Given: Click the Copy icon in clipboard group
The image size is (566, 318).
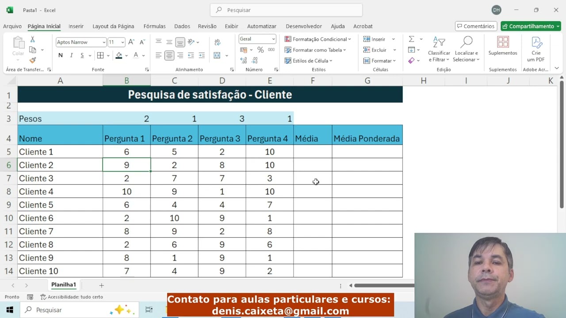Looking at the screenshot, I should pos(33,50).
